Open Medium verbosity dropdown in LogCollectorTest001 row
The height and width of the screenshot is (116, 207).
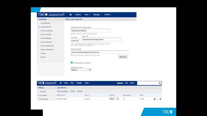tap(114, 99)
